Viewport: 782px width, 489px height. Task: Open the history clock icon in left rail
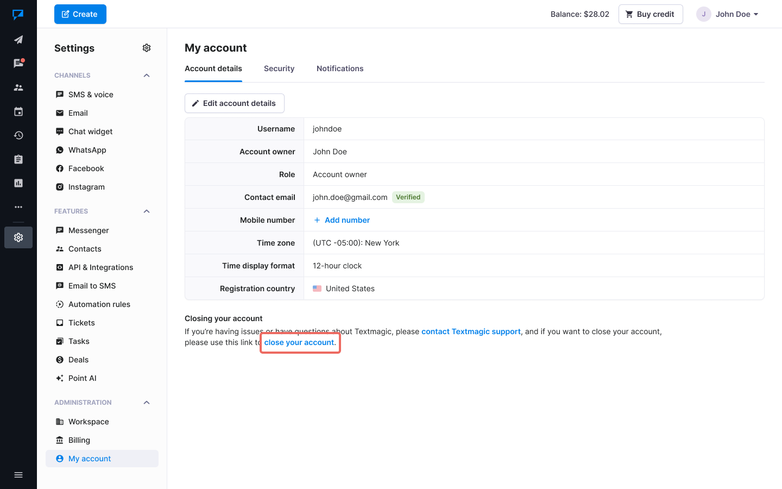[18, 135]
